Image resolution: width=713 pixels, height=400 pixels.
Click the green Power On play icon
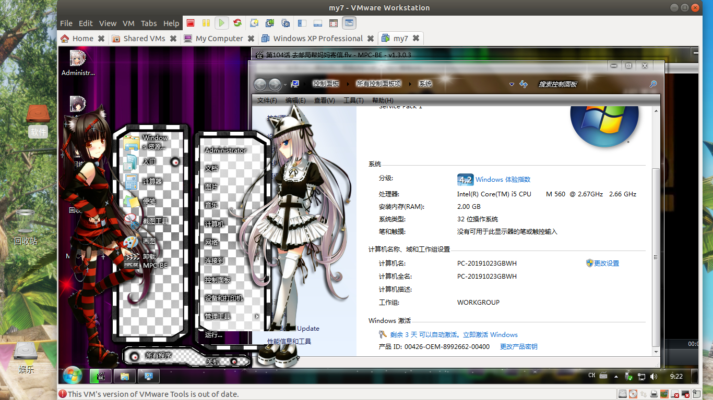coord(222,23)
